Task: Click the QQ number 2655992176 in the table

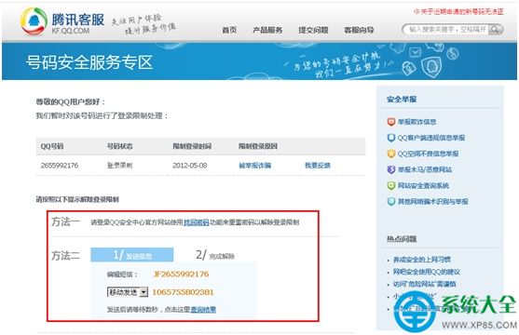Action: [x=60, y=166]
